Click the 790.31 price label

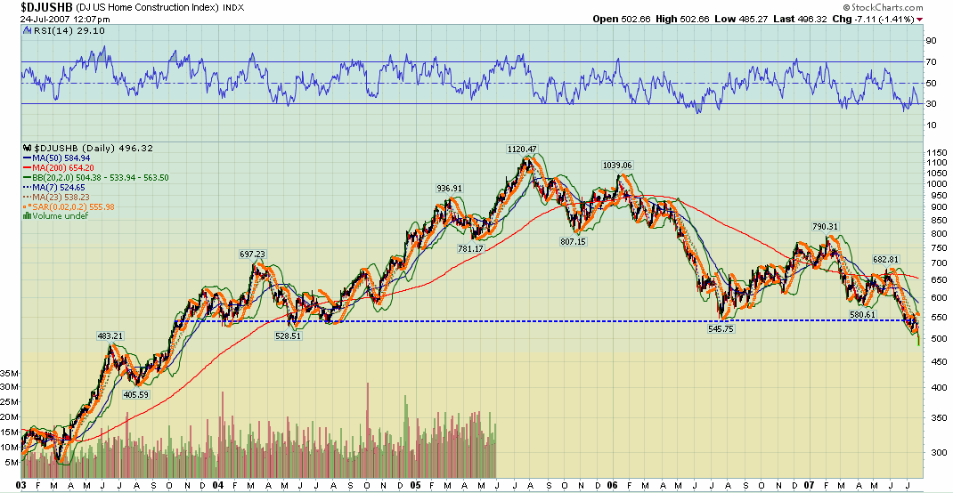pyautogui.click(x=826, y=226)
